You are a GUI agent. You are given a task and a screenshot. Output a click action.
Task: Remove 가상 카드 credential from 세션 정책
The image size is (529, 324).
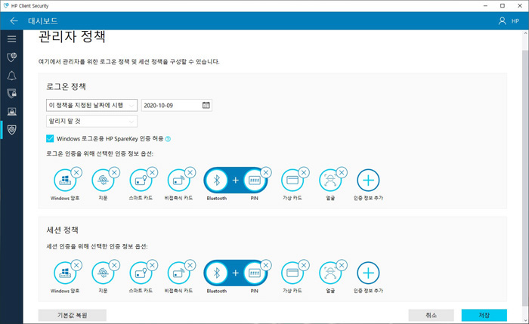(303, 265)
